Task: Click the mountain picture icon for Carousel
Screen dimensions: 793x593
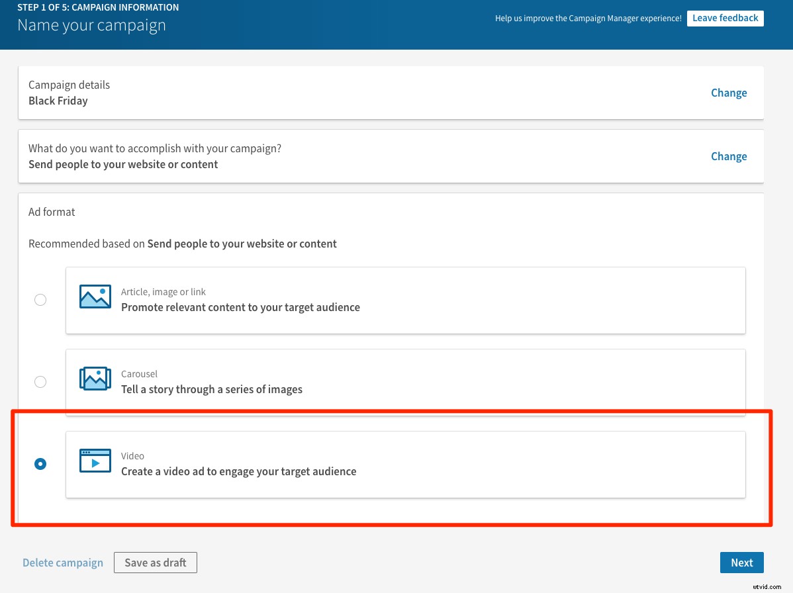Action: coord(95,379)
